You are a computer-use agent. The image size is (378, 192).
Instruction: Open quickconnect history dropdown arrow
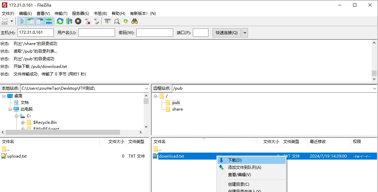click(x=245, y=33)
